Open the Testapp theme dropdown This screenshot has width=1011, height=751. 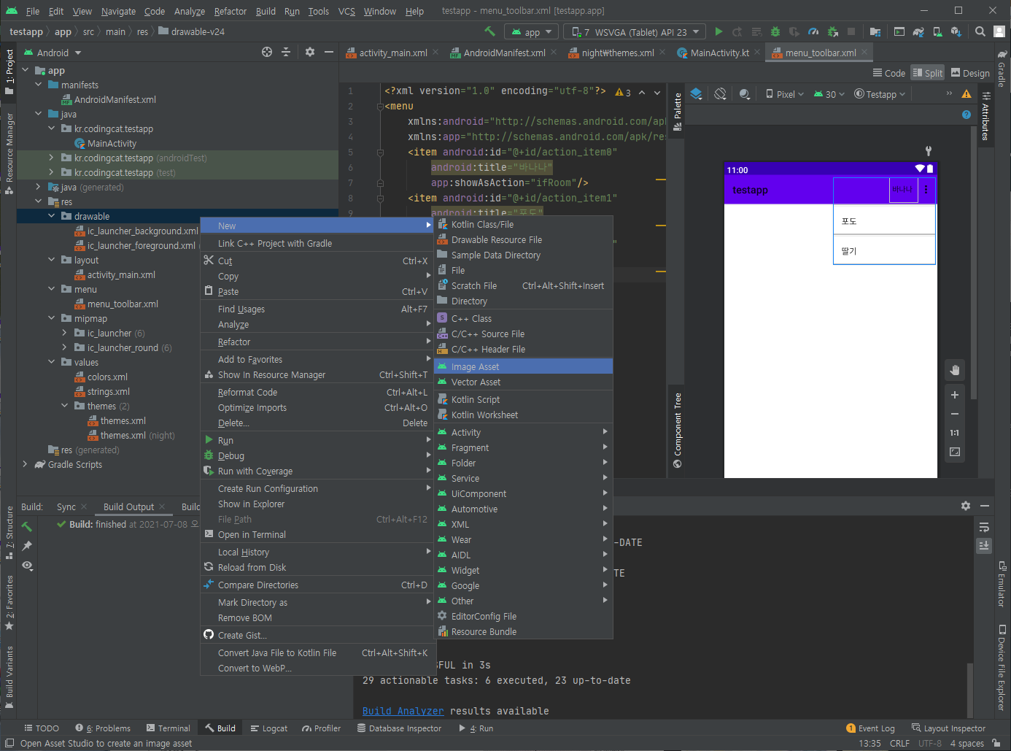coord(880,94)
